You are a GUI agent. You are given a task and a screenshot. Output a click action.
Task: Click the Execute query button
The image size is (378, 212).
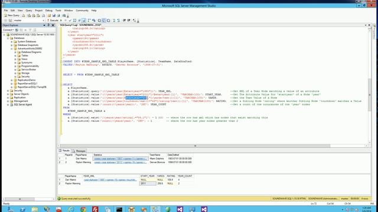pos(53,21)
